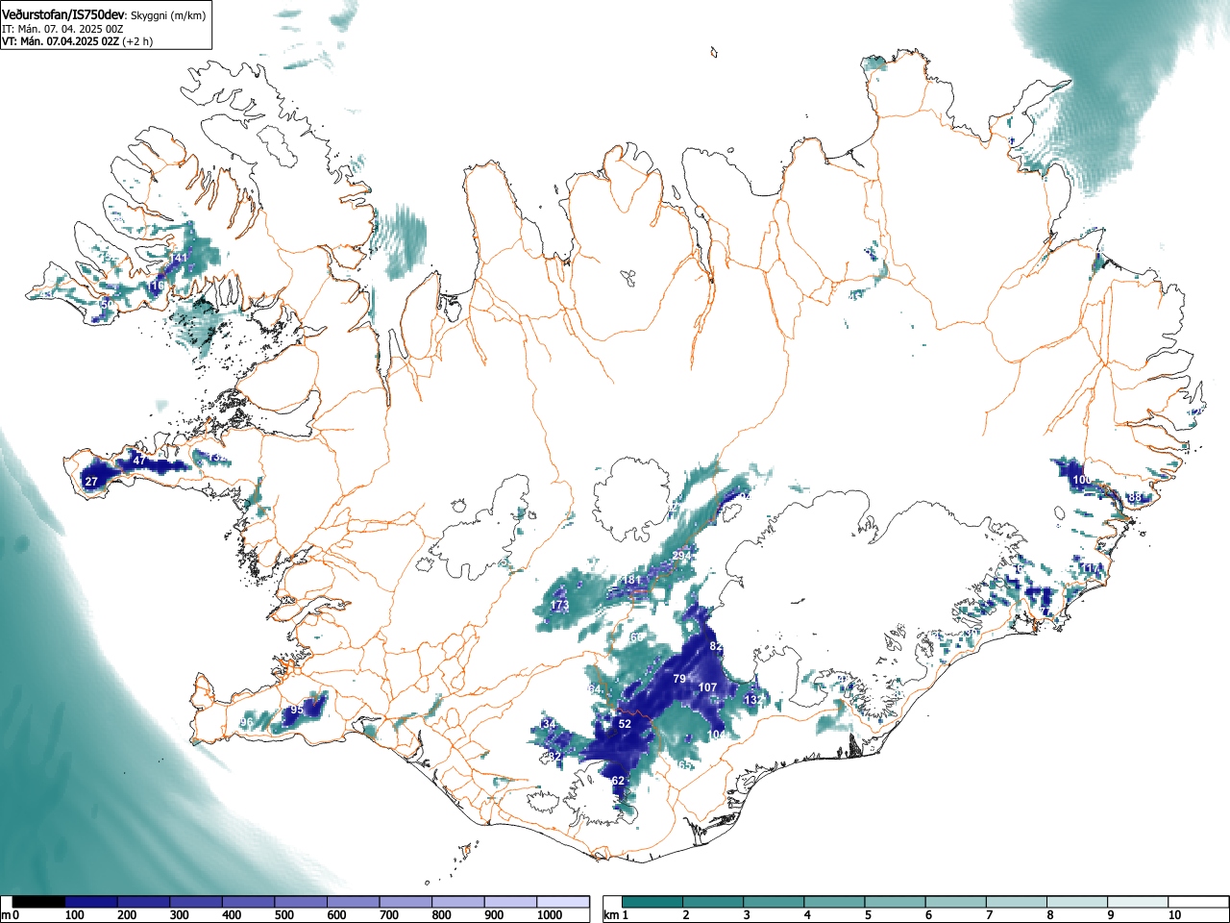
Task: Click the '10' label in km legend
Action: (x=1174, y=915)
